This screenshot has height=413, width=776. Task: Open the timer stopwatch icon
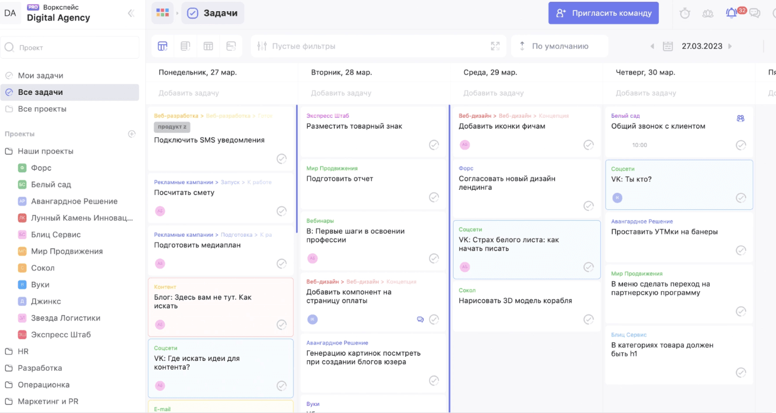point(685,13)
